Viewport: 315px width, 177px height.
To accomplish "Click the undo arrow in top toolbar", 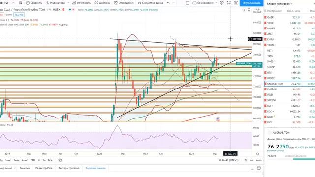I will 168,3.
